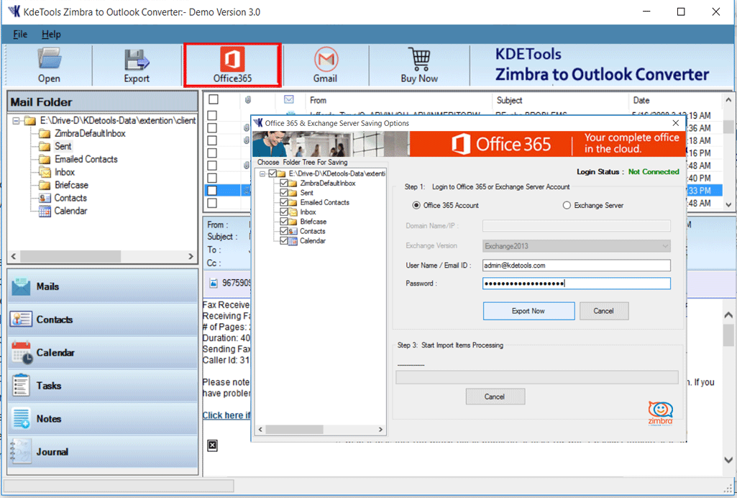Select Emailed Contacts folder in Mail Folder

coord(86,160)
